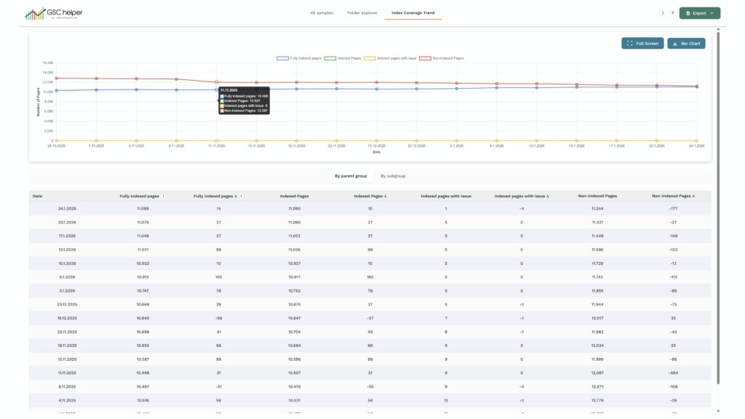Select the By subgroup view
Viewport: 745px width, 419px height.
[x=393, y=176]
